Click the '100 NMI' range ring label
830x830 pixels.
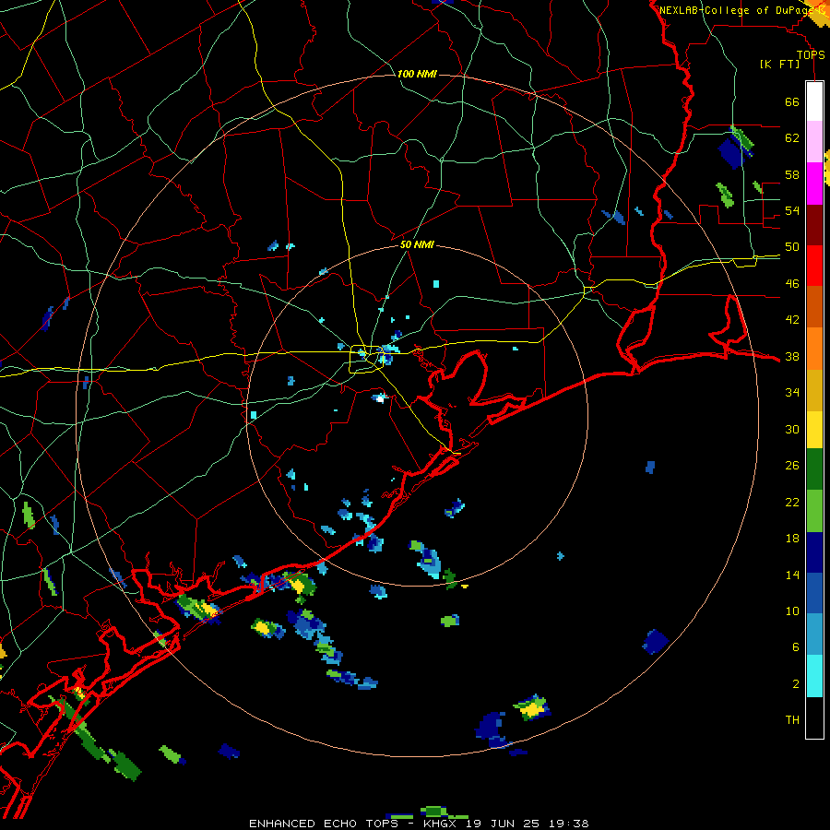[417, 74]
